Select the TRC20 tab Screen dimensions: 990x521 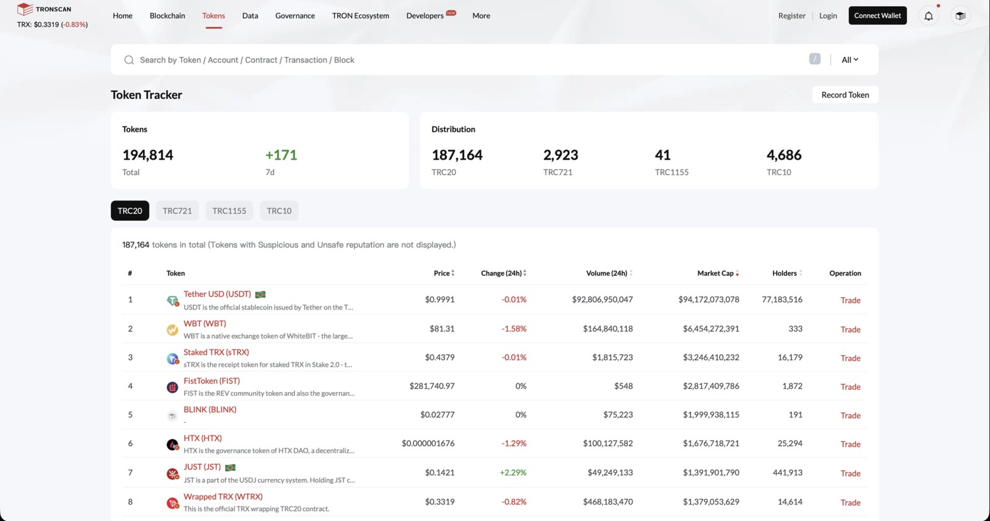[130, 210]
